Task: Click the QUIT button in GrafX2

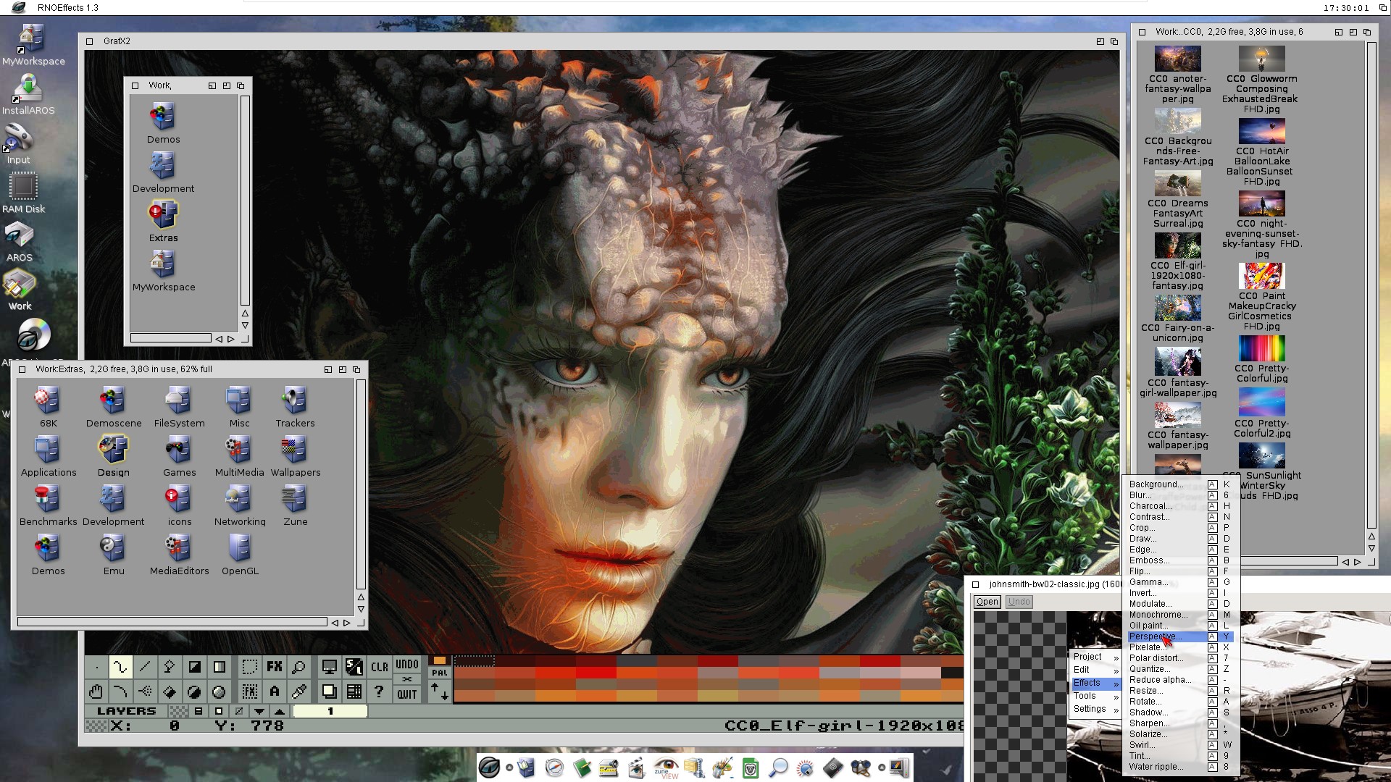Action: 407,694
